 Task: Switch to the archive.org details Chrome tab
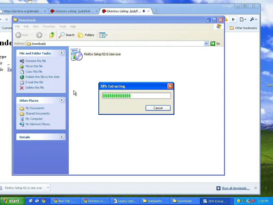23,11
